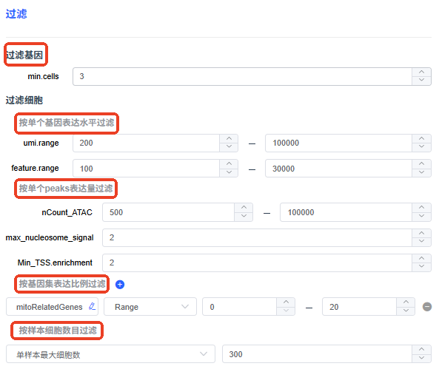
Task: Select nCount_ATAC upper bound input
Action: 346,212
